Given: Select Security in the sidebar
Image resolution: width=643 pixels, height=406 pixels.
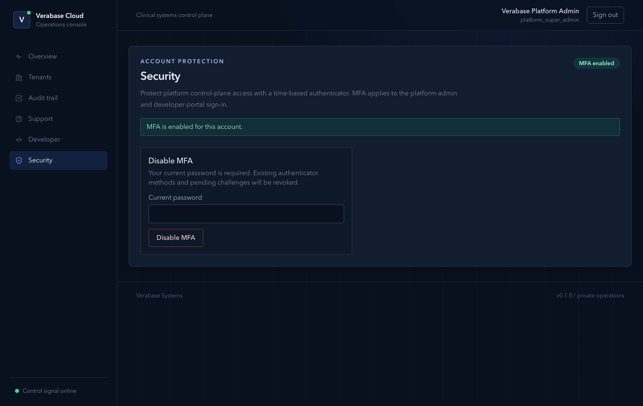Looking at the screenshot, I should coord(58,161).
